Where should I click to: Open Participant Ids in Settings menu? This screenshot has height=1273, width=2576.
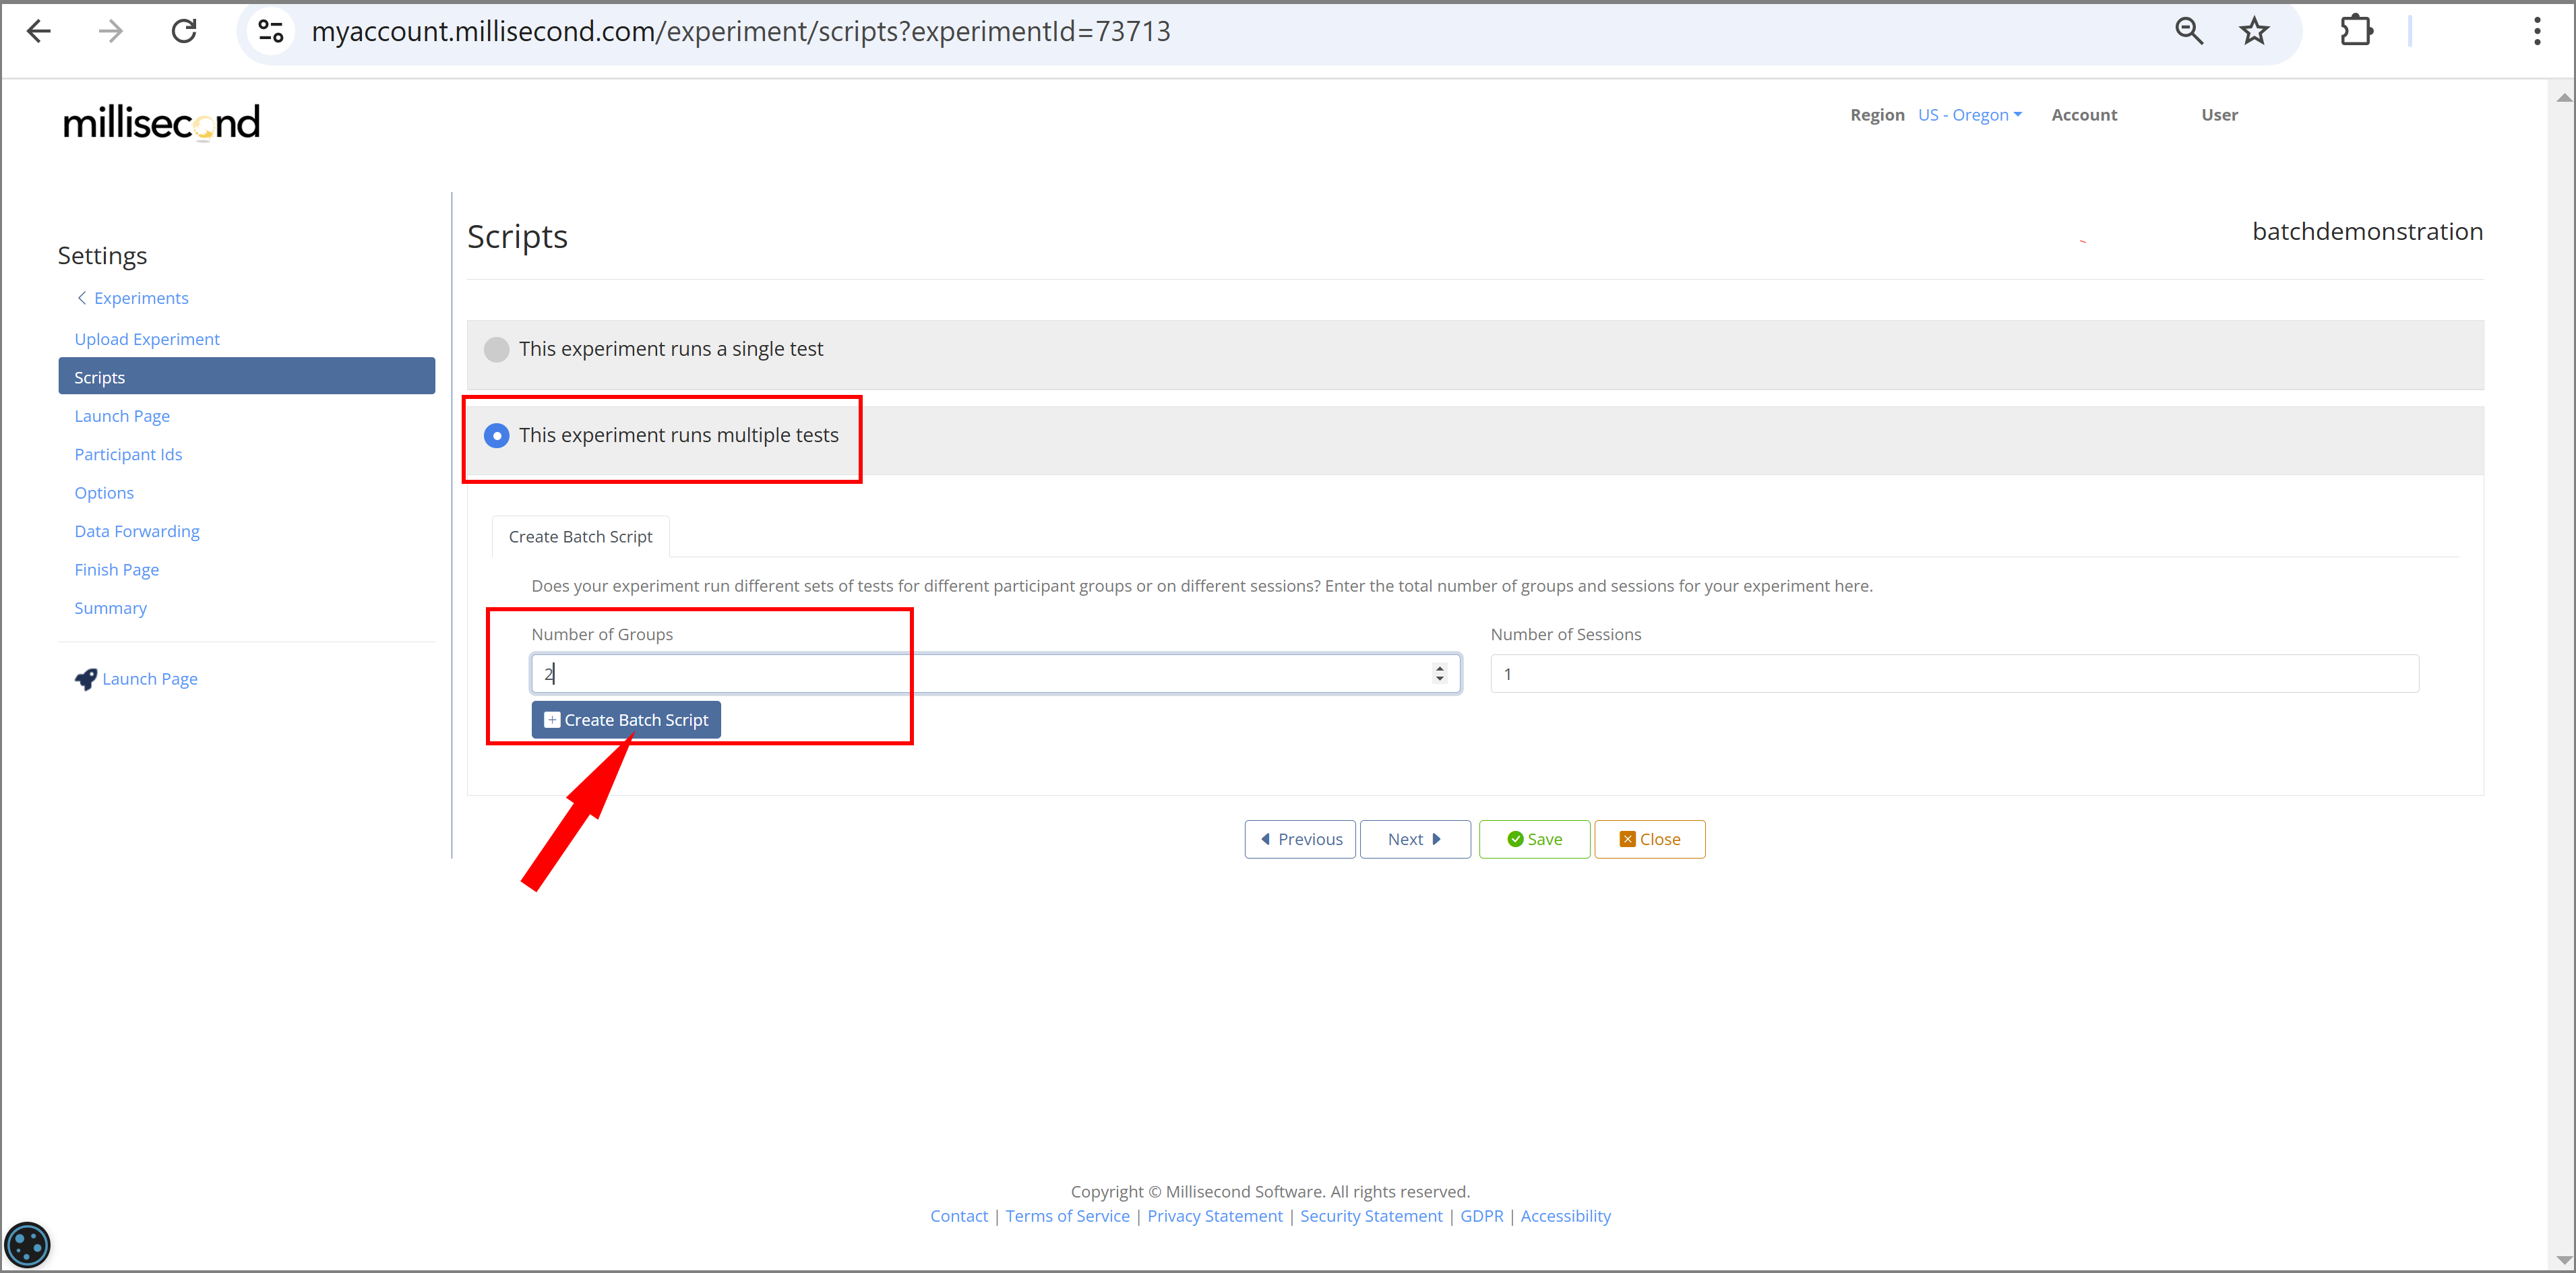(x=128, y=454)
